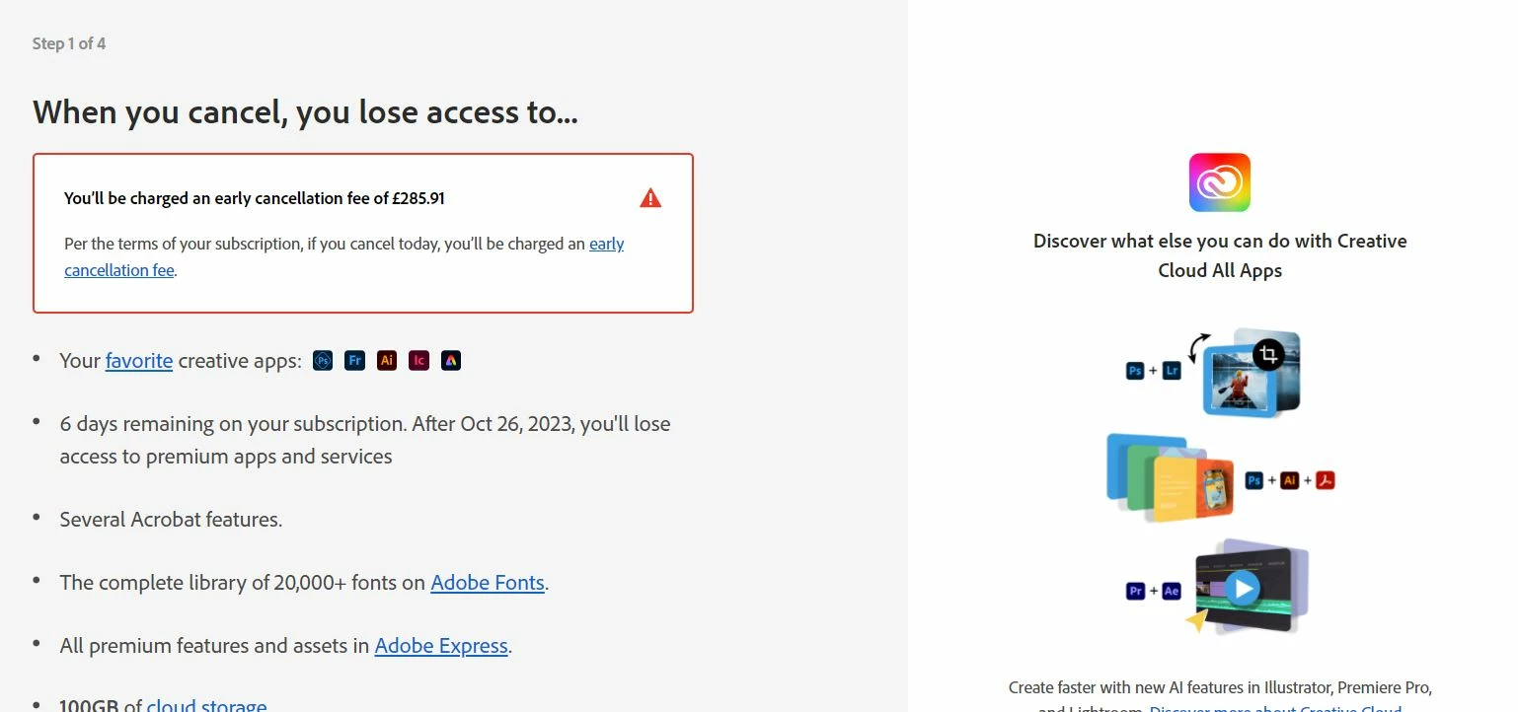Viewport: 1518px width, 712px height.
Task: Click the Photoshop Express icon in favorite apps
Action: pyautogui.click(x=323, y=361)
